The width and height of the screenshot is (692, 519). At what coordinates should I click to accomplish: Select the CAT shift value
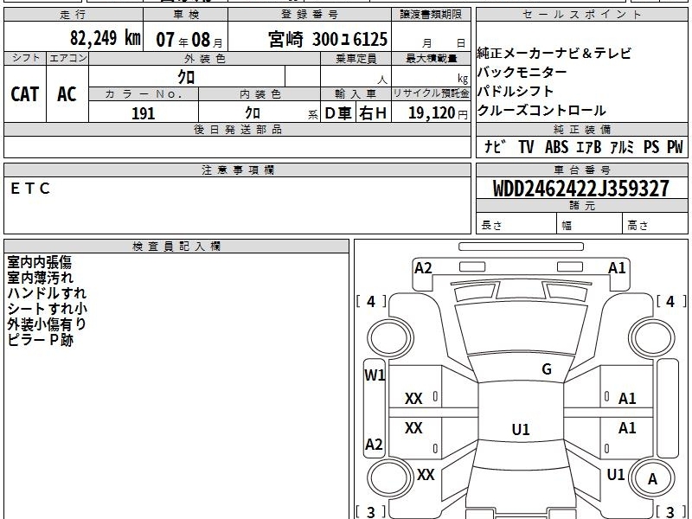pos(25,94)
